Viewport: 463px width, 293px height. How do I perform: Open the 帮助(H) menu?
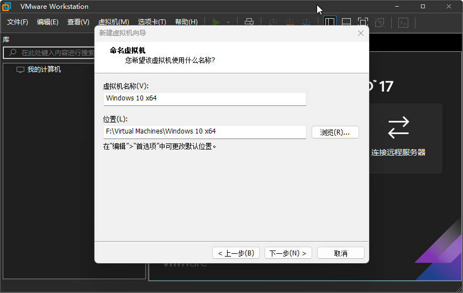tap(186, 22)
